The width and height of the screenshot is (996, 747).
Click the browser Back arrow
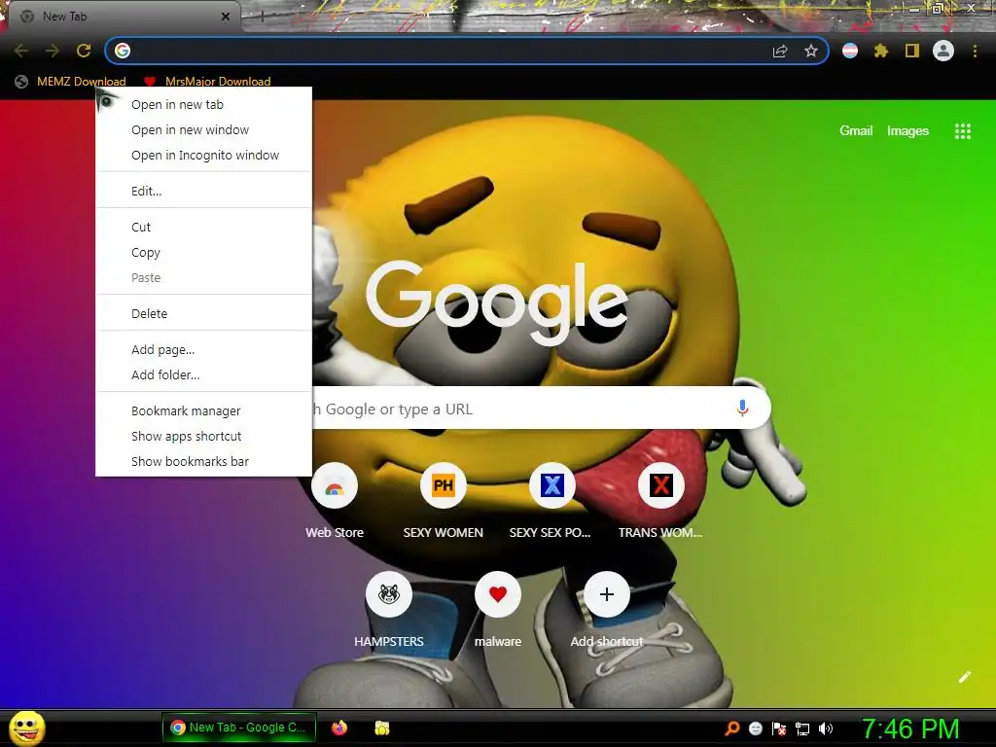click(21, 51)
